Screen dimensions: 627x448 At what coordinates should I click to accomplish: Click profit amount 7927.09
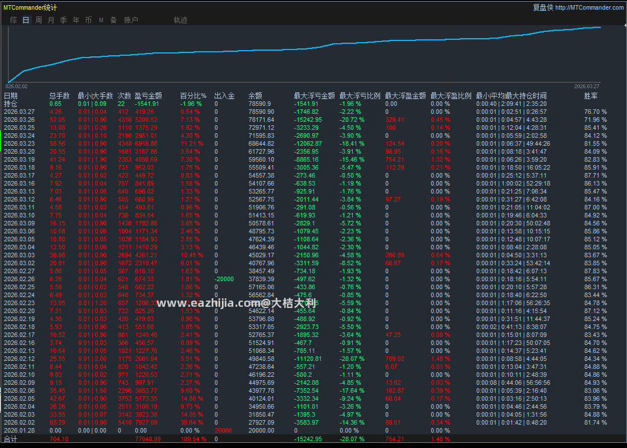(146, 422)
